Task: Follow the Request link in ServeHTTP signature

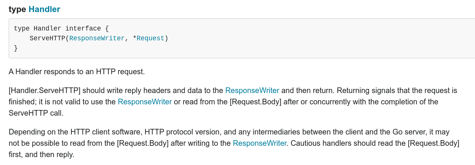Action: pyautogui.click(x=151, y=38)
